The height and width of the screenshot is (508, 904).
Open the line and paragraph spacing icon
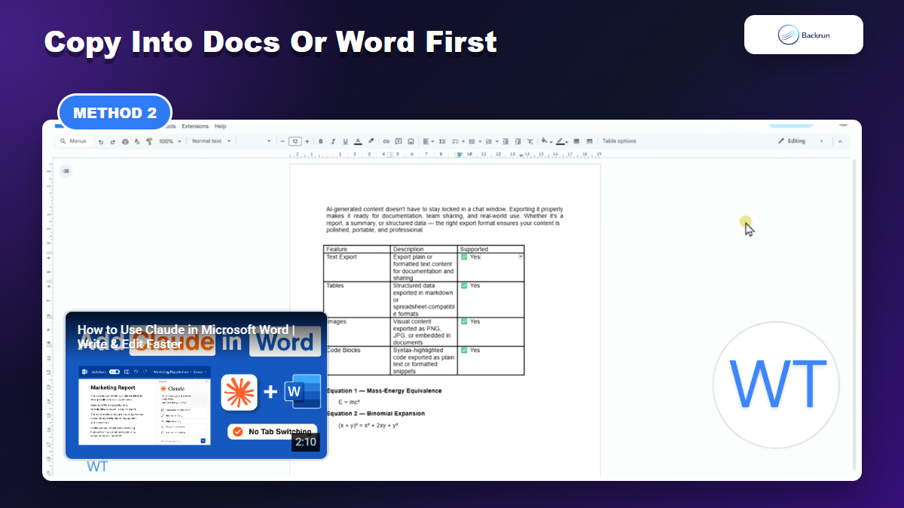[442, 141]
